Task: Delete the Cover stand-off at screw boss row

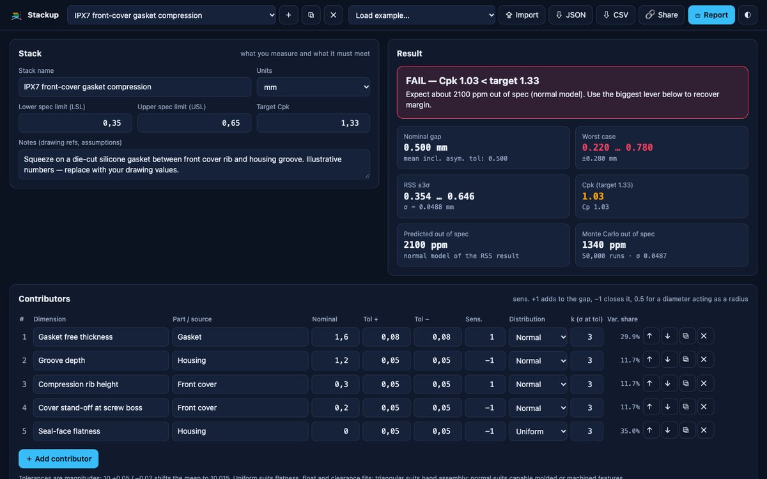Action: 704,407
